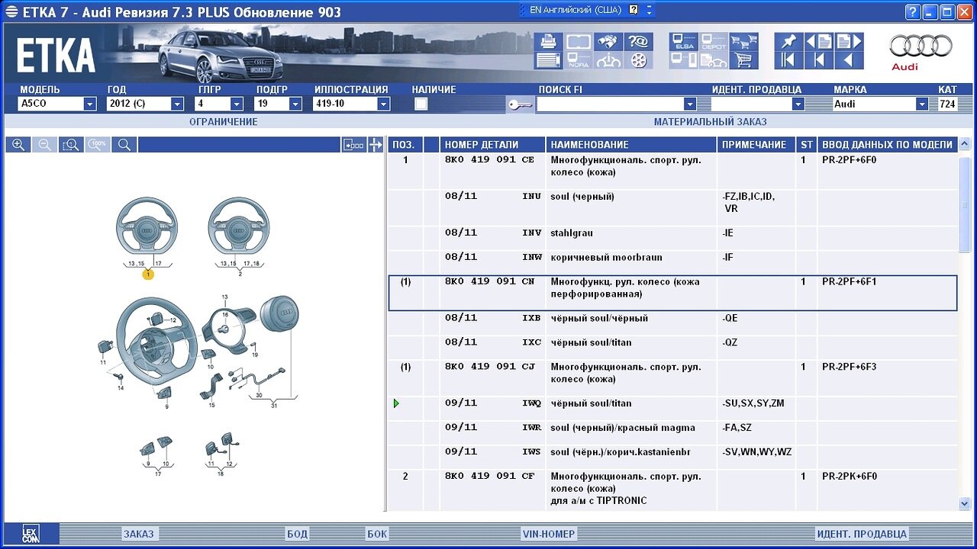Open the DEPOT icon

tap(713, 41)
